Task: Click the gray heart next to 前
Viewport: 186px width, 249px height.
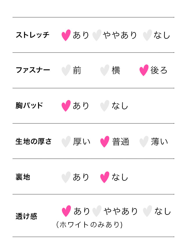Action: click(x=66, y=70)
